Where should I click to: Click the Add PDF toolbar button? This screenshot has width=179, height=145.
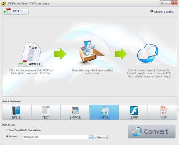click(x=15, y=12)
